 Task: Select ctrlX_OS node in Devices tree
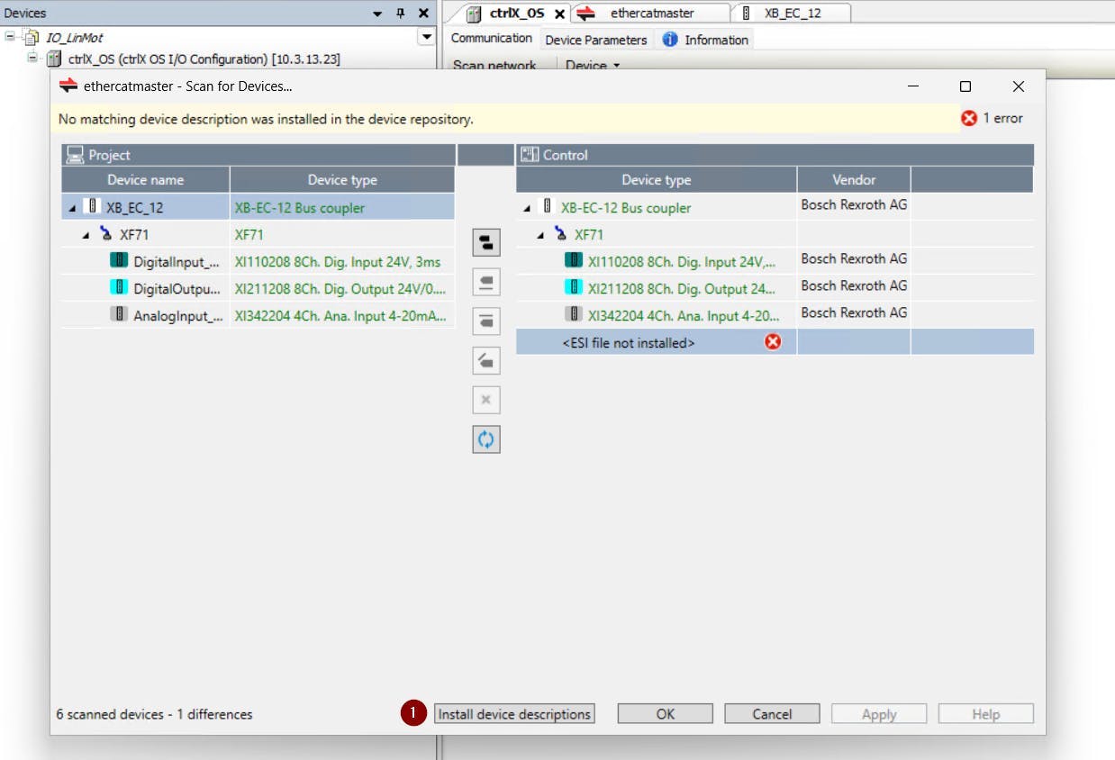pos(203,59)
